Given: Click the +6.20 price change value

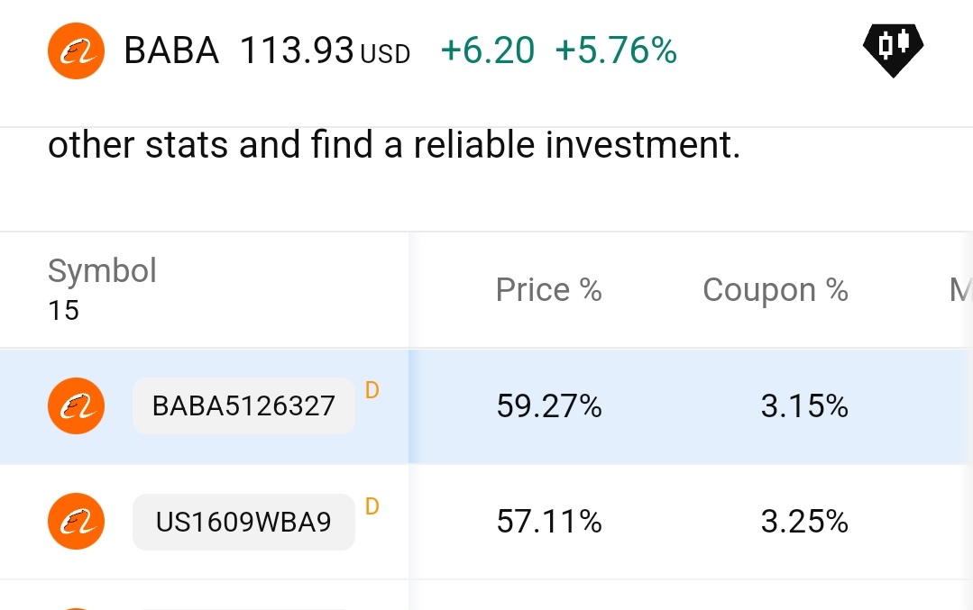Looking at the screenshot, I should click(487, 51).
